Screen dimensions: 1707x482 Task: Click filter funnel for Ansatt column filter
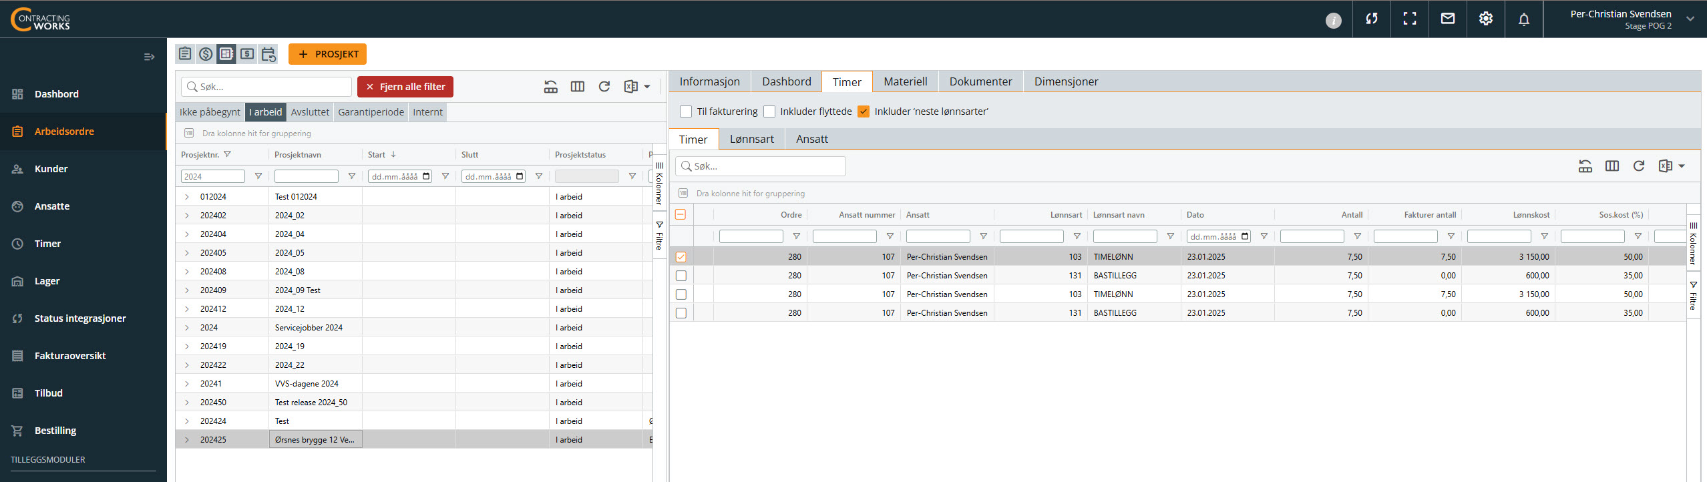tap(984, 236)
